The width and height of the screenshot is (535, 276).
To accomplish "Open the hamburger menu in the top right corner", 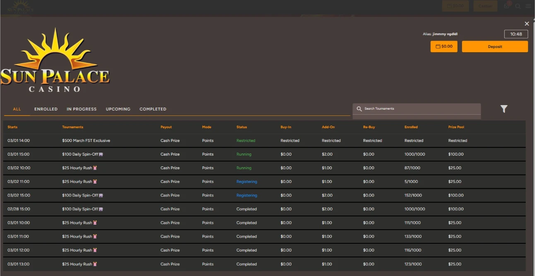I will [x=528, y=6].
